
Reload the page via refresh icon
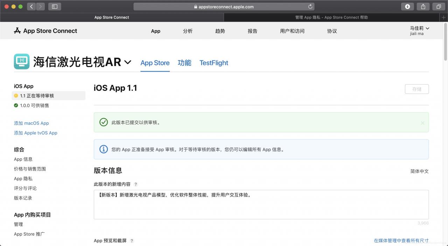310,7
